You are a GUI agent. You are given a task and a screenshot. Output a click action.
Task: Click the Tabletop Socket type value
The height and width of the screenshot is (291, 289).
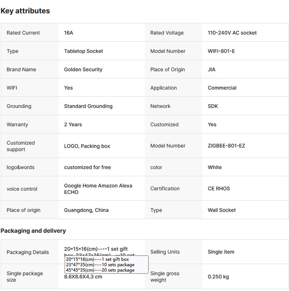(83, 51)
